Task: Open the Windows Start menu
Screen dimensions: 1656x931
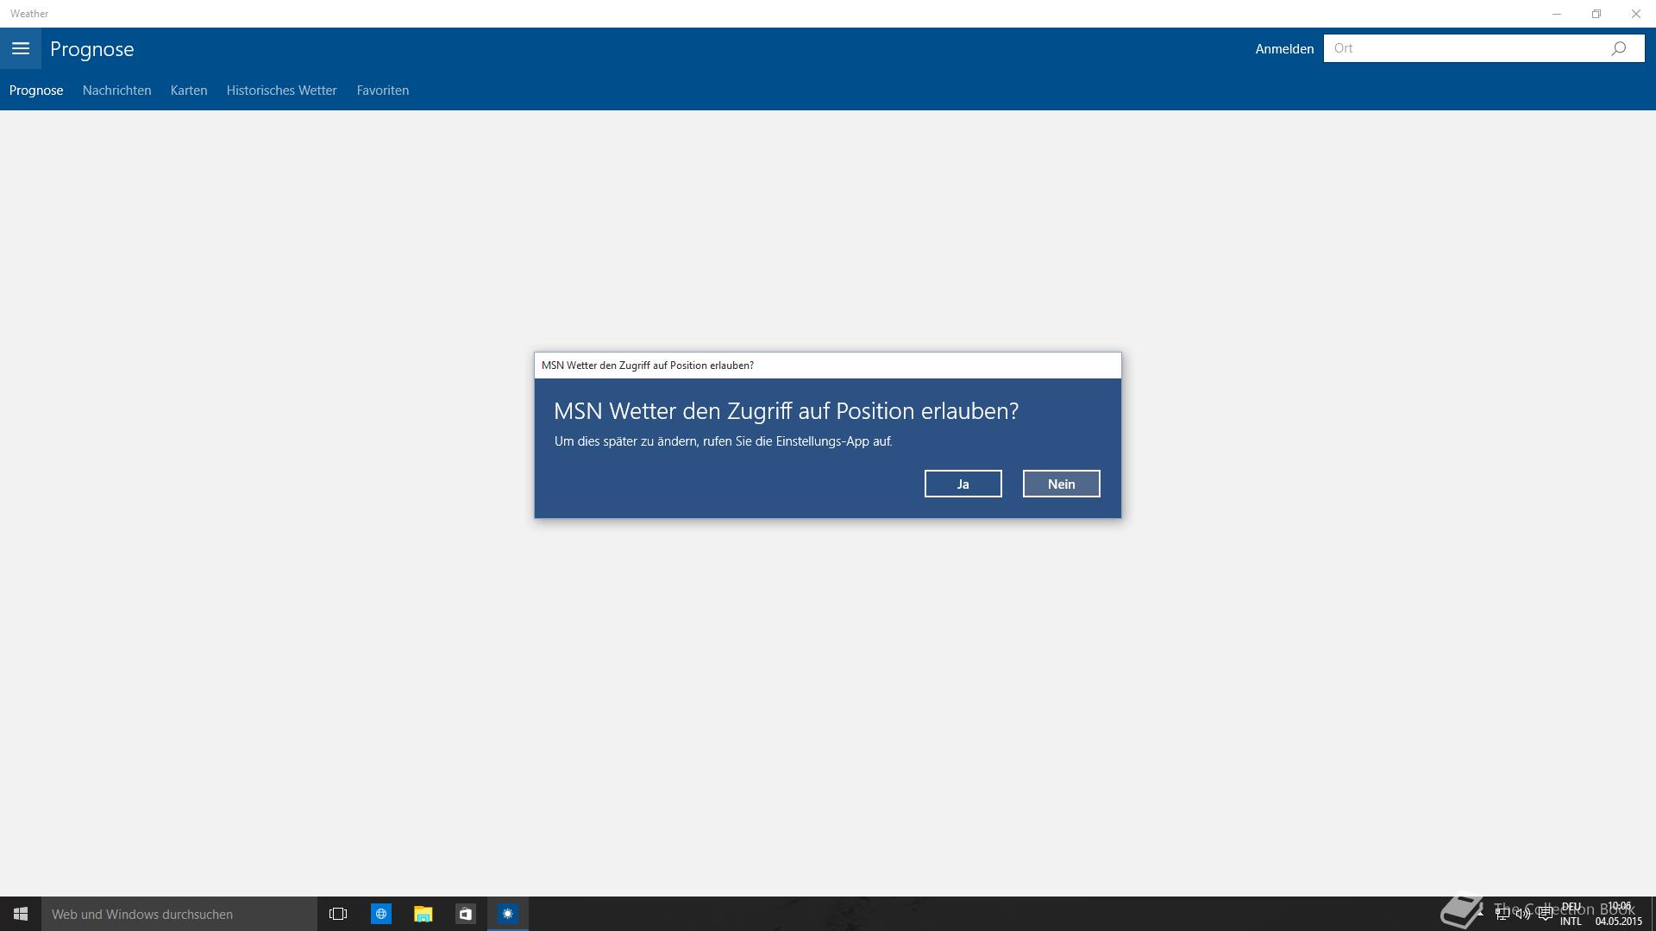Action: click(21, 914)
